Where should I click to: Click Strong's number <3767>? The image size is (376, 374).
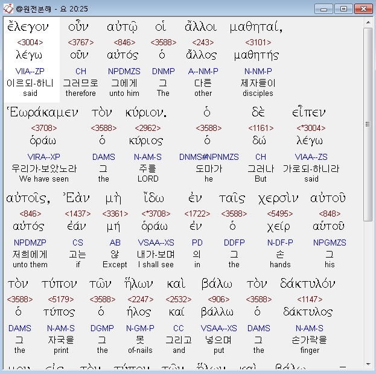81,42
